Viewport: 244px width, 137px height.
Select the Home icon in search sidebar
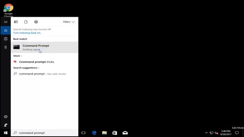pos(6,30)
